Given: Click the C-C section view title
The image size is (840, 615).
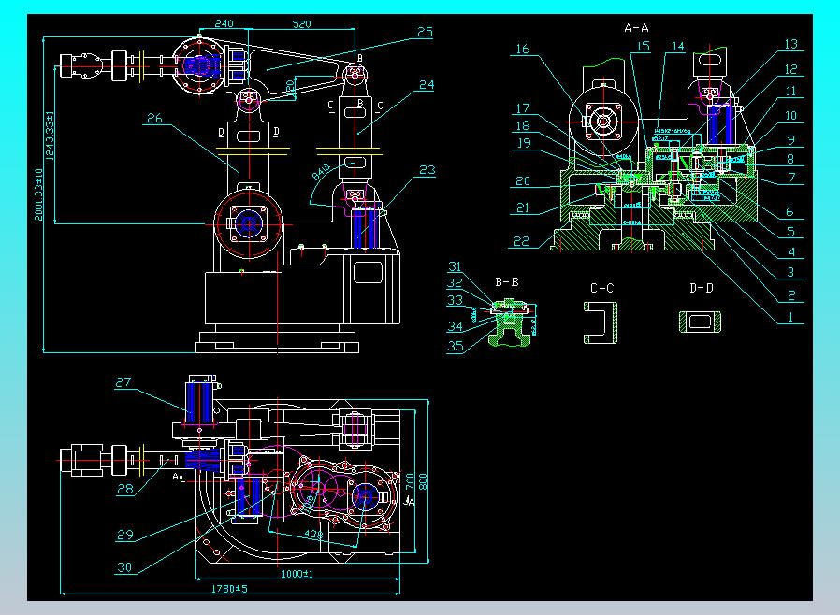Looking at the screenshot, I should click(601, 289).
